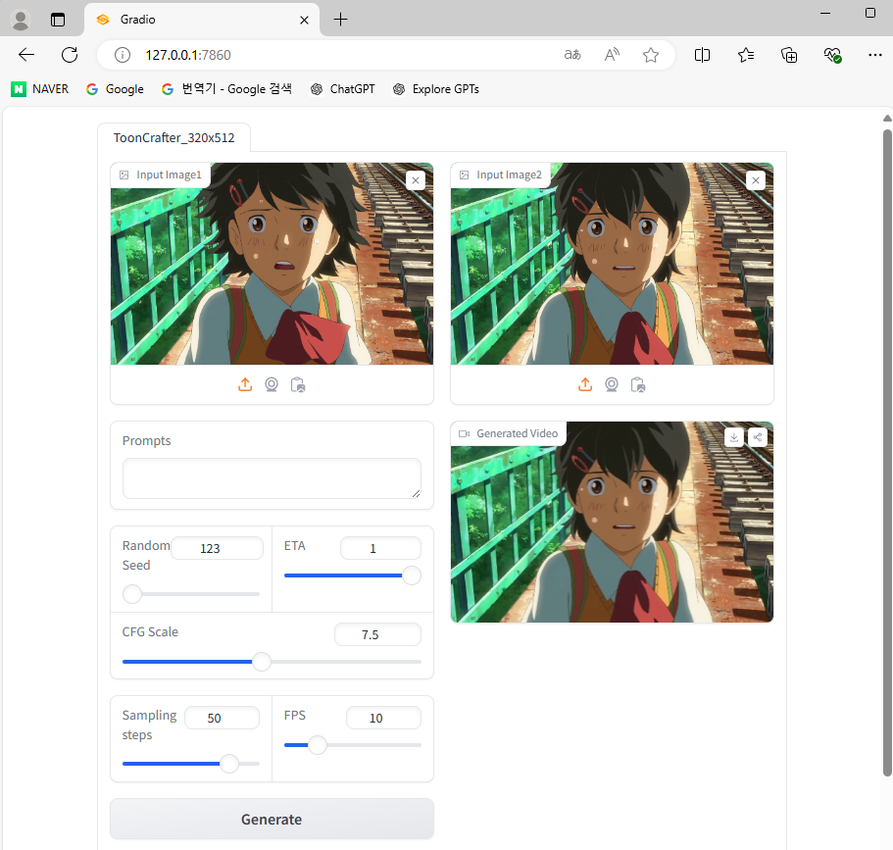Play the Generated Video preview
The image size is (893, 850).
(x=612, y=522)
